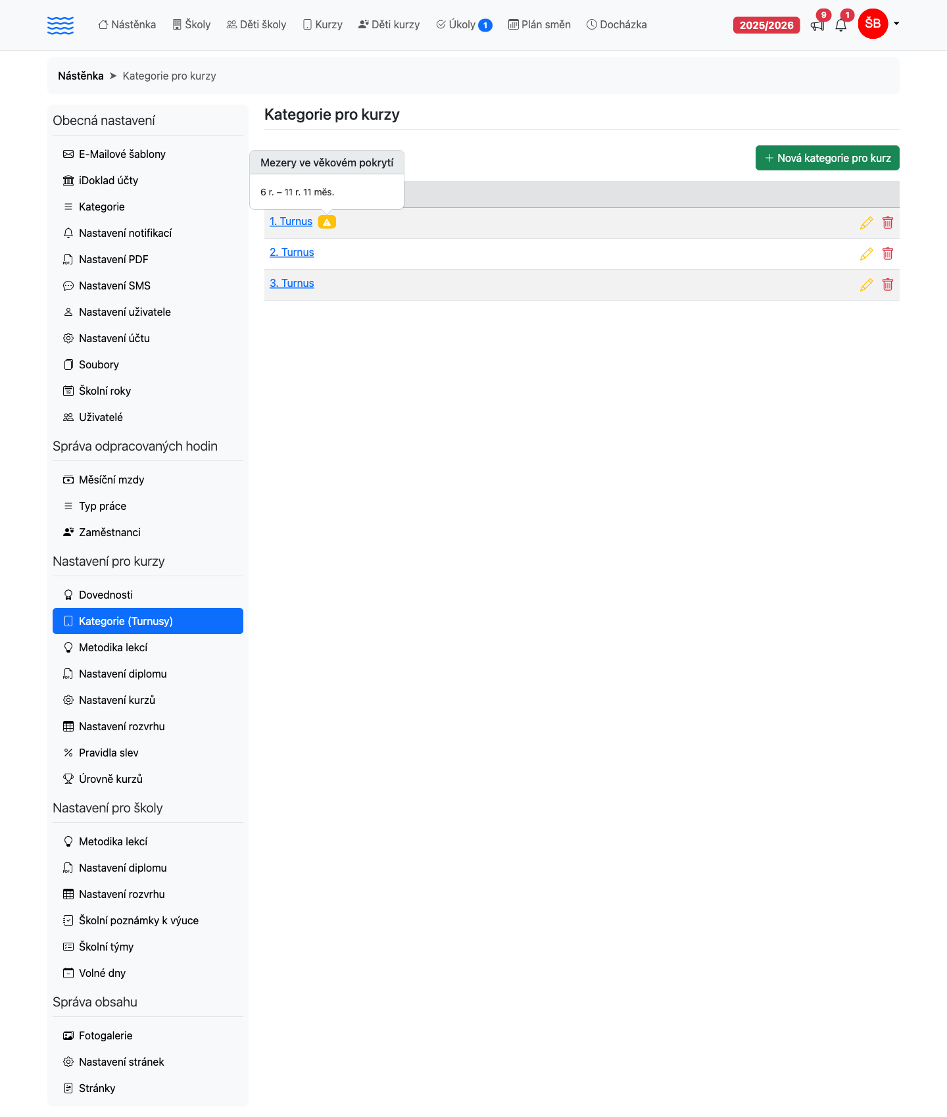The height and width of the screenshot is (1117, 947).
Task: Open the notification bell icon
Action: click(x=841, y=26)
